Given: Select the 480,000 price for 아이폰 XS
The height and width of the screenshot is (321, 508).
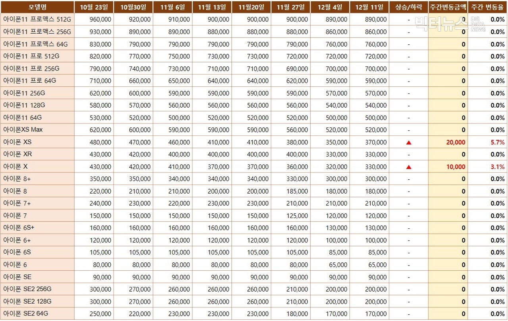Looking at the screenshot, I should pos(94,142).
